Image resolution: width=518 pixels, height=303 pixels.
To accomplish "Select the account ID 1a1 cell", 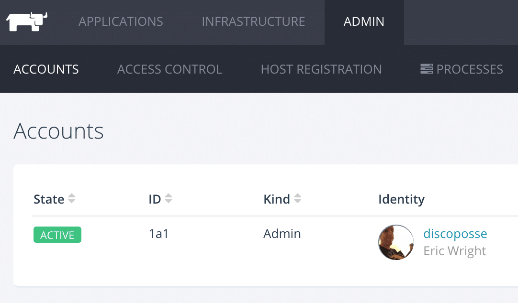I will (x=158, y=234).
